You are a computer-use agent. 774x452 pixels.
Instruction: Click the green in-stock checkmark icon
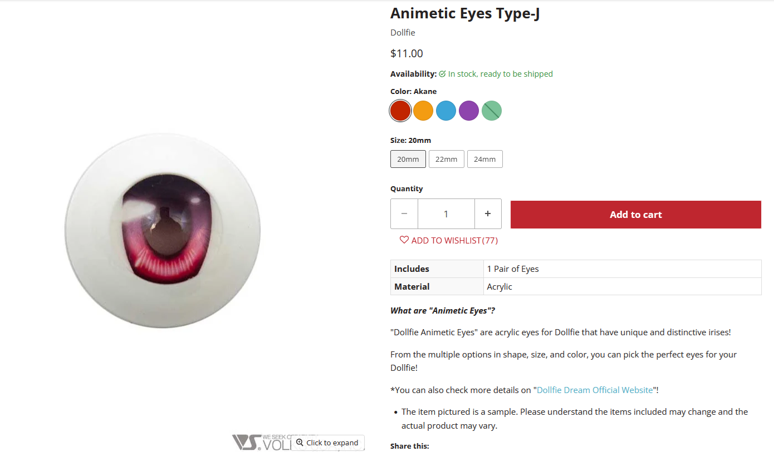[x=442, y=74]
